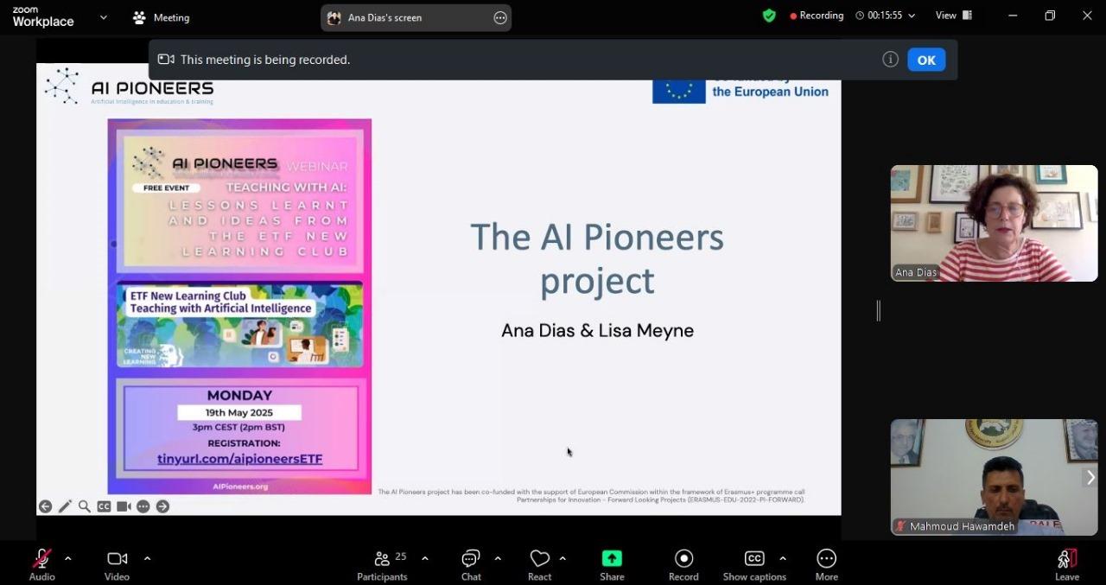1106x585 pixels.
Task: Click the Recording indicator
Action: tap(817, 16)
